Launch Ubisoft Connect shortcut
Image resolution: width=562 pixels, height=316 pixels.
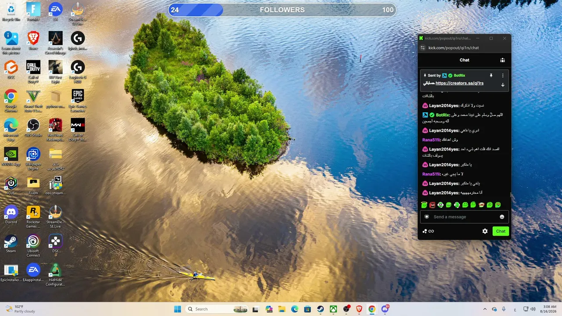(x=33, y=246)
